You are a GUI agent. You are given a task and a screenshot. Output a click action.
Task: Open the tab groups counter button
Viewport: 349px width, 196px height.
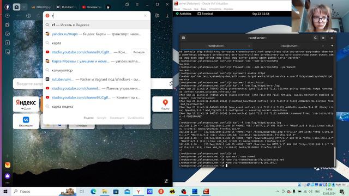point(16,7)
